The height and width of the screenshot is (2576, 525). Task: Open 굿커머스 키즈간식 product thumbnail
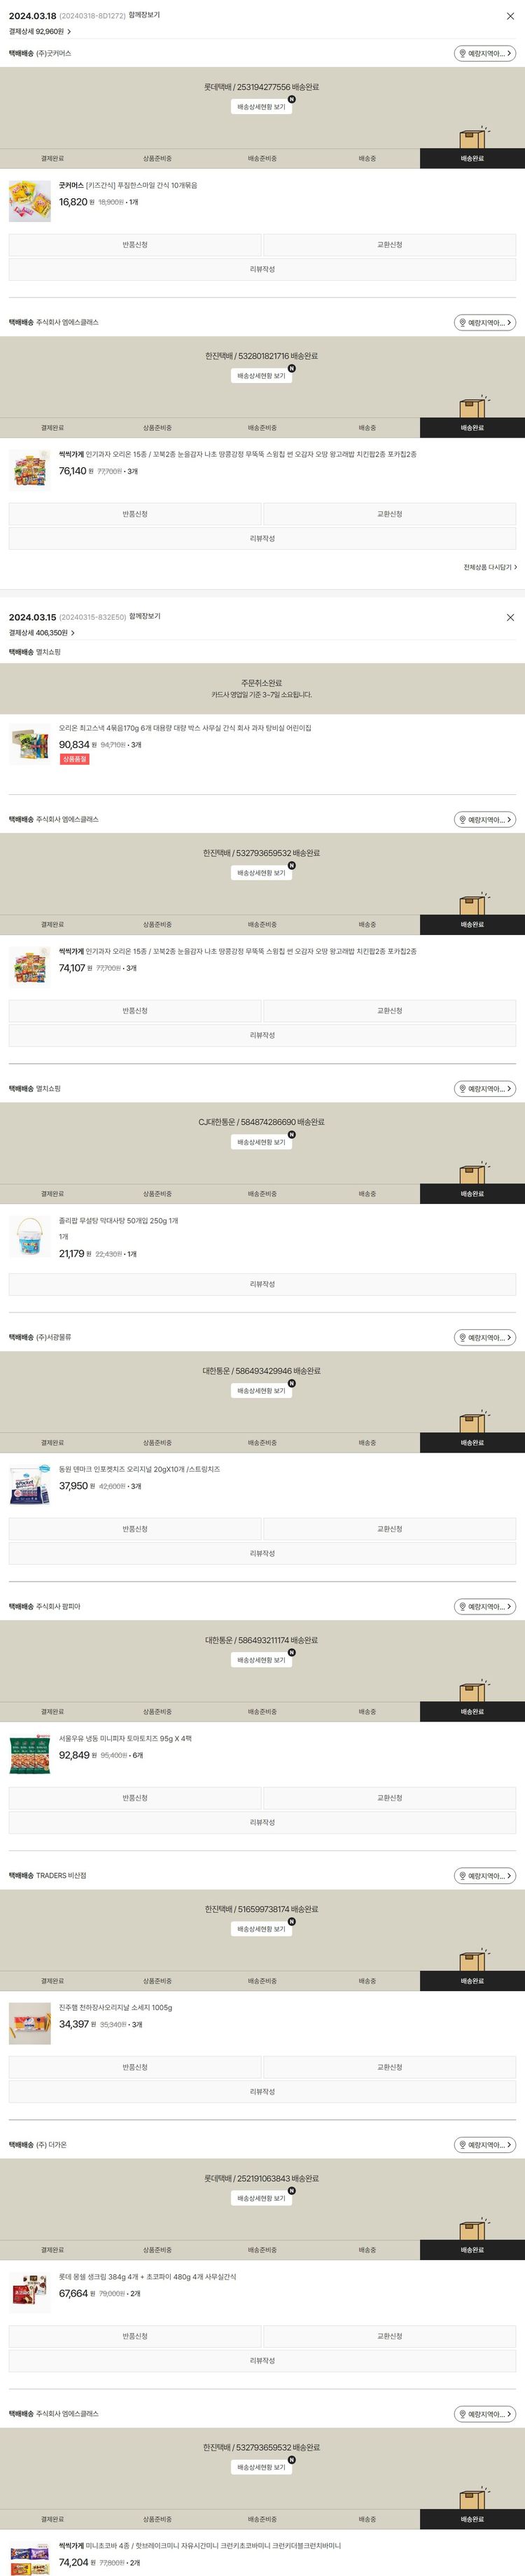[x=30, y=200]
